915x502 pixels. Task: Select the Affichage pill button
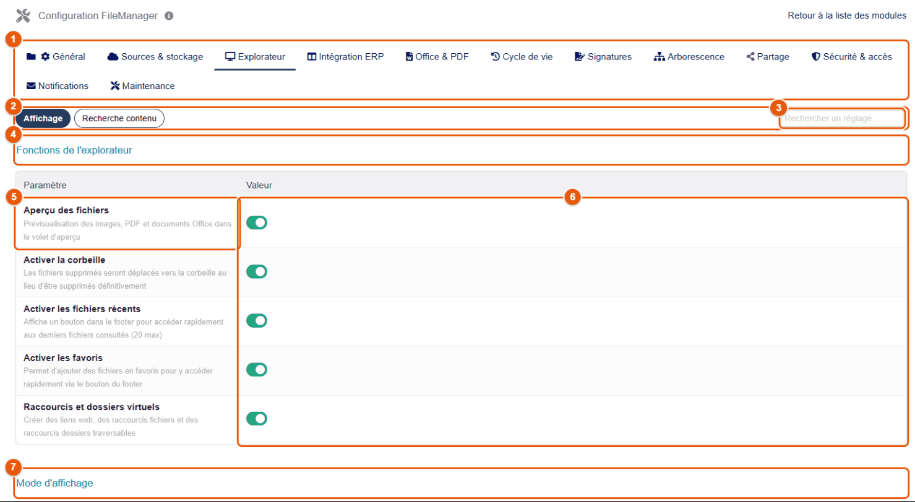coord(43,118)
